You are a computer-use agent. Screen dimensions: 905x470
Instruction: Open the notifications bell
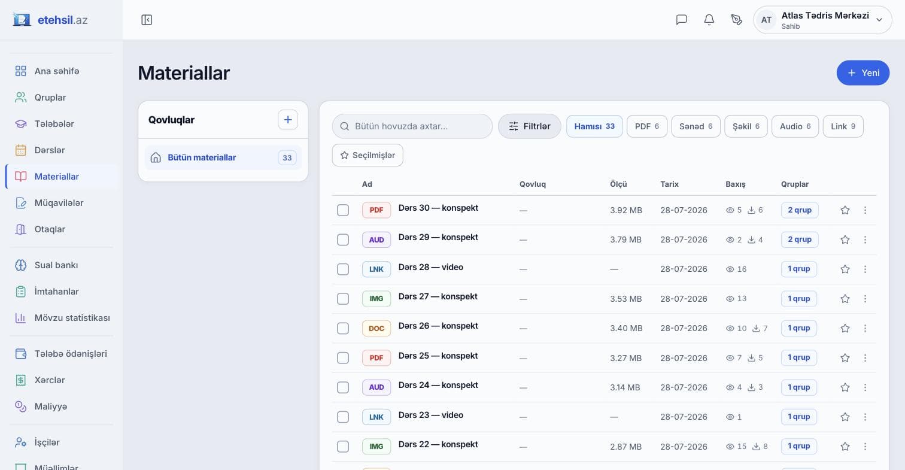point(709,20)
